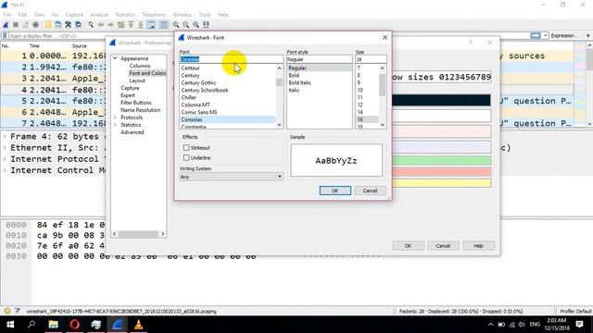Click the yellow color swatch in Preferences
This screenshot has height=333, width=593.
click(442, 183)
